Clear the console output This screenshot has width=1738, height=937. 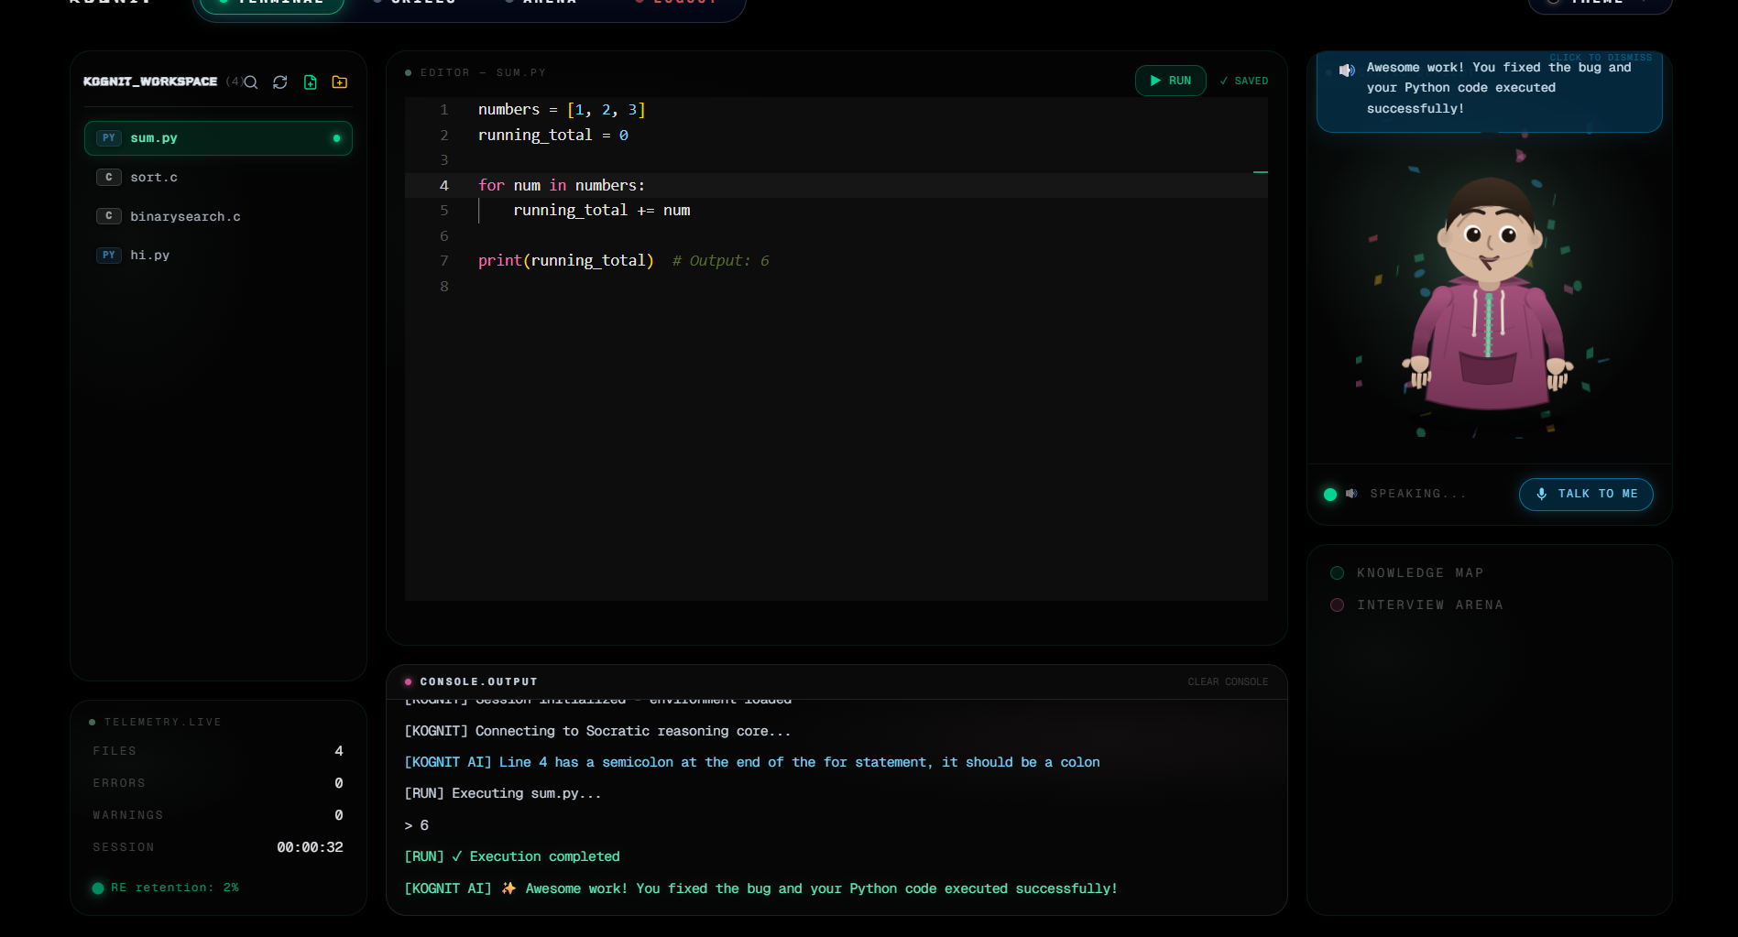1228,682
